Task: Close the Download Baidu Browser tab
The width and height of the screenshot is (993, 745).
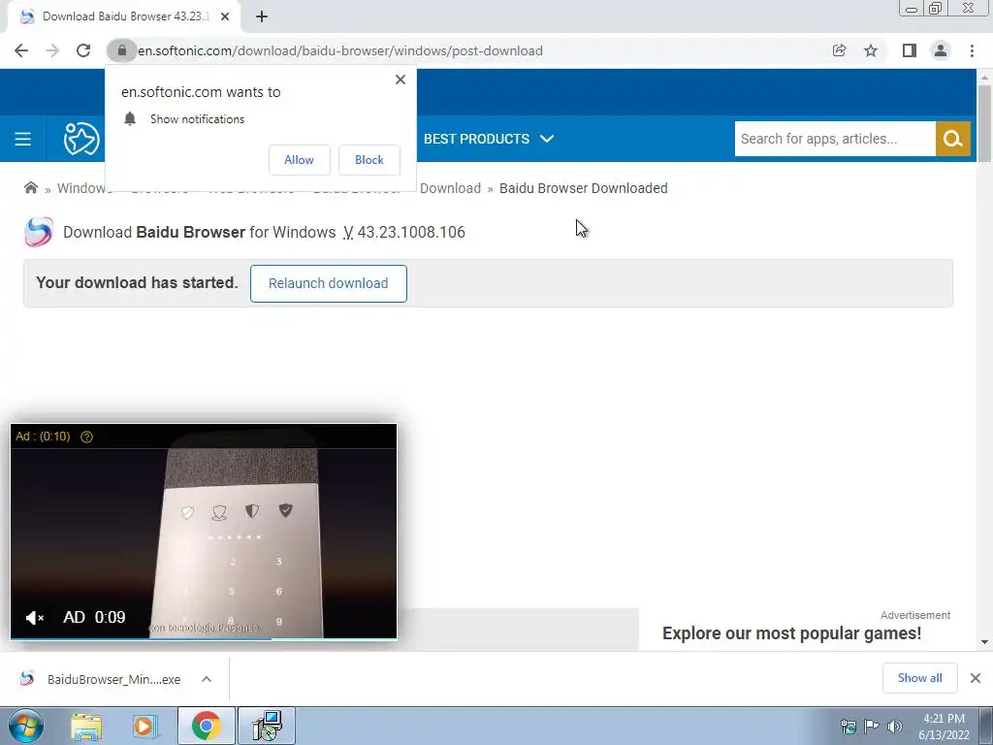Action: 225,16
